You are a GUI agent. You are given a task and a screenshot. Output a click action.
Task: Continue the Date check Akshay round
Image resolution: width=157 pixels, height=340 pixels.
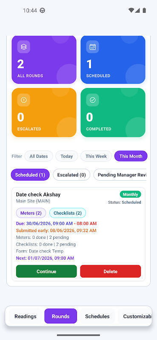point(46,271)
